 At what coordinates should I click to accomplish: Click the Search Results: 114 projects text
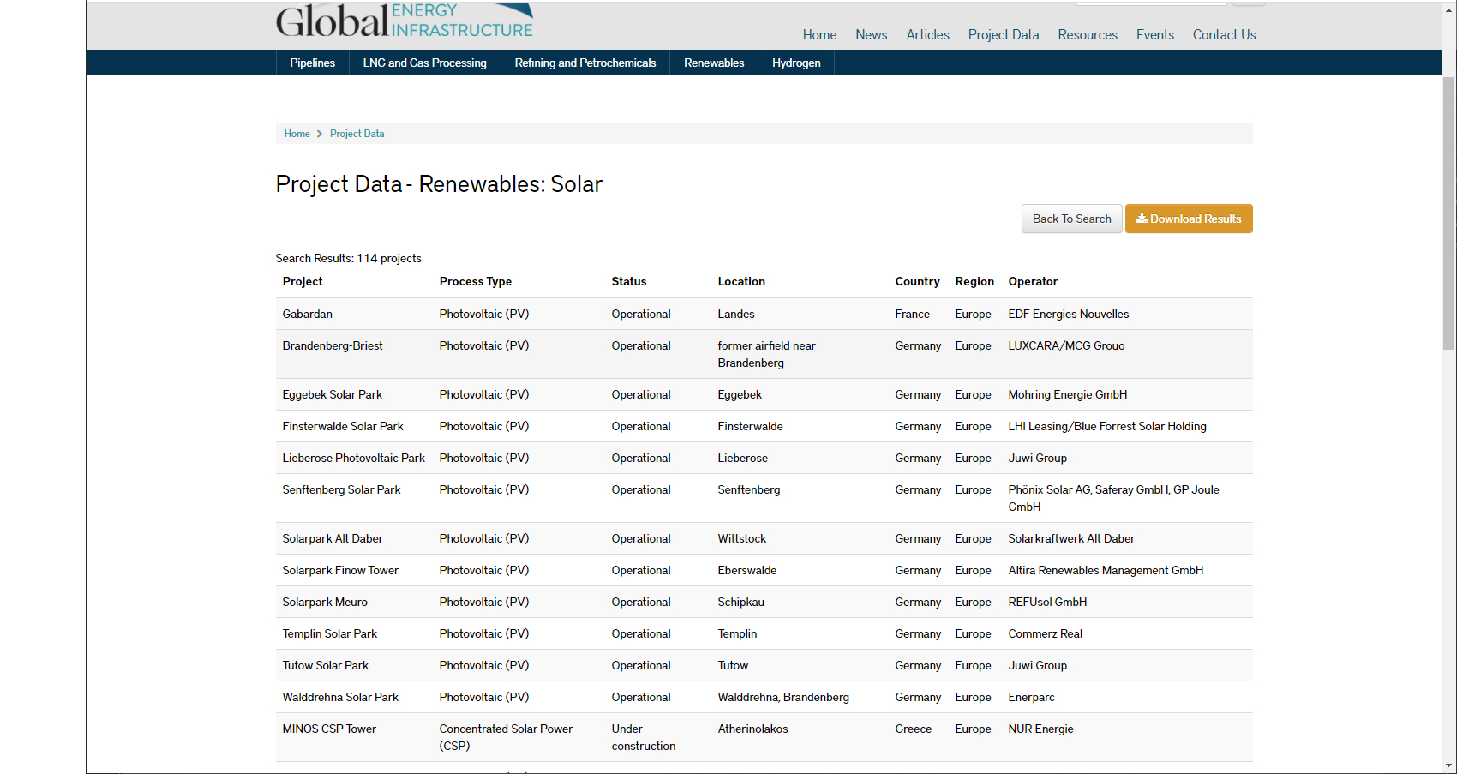coord(348,258)
